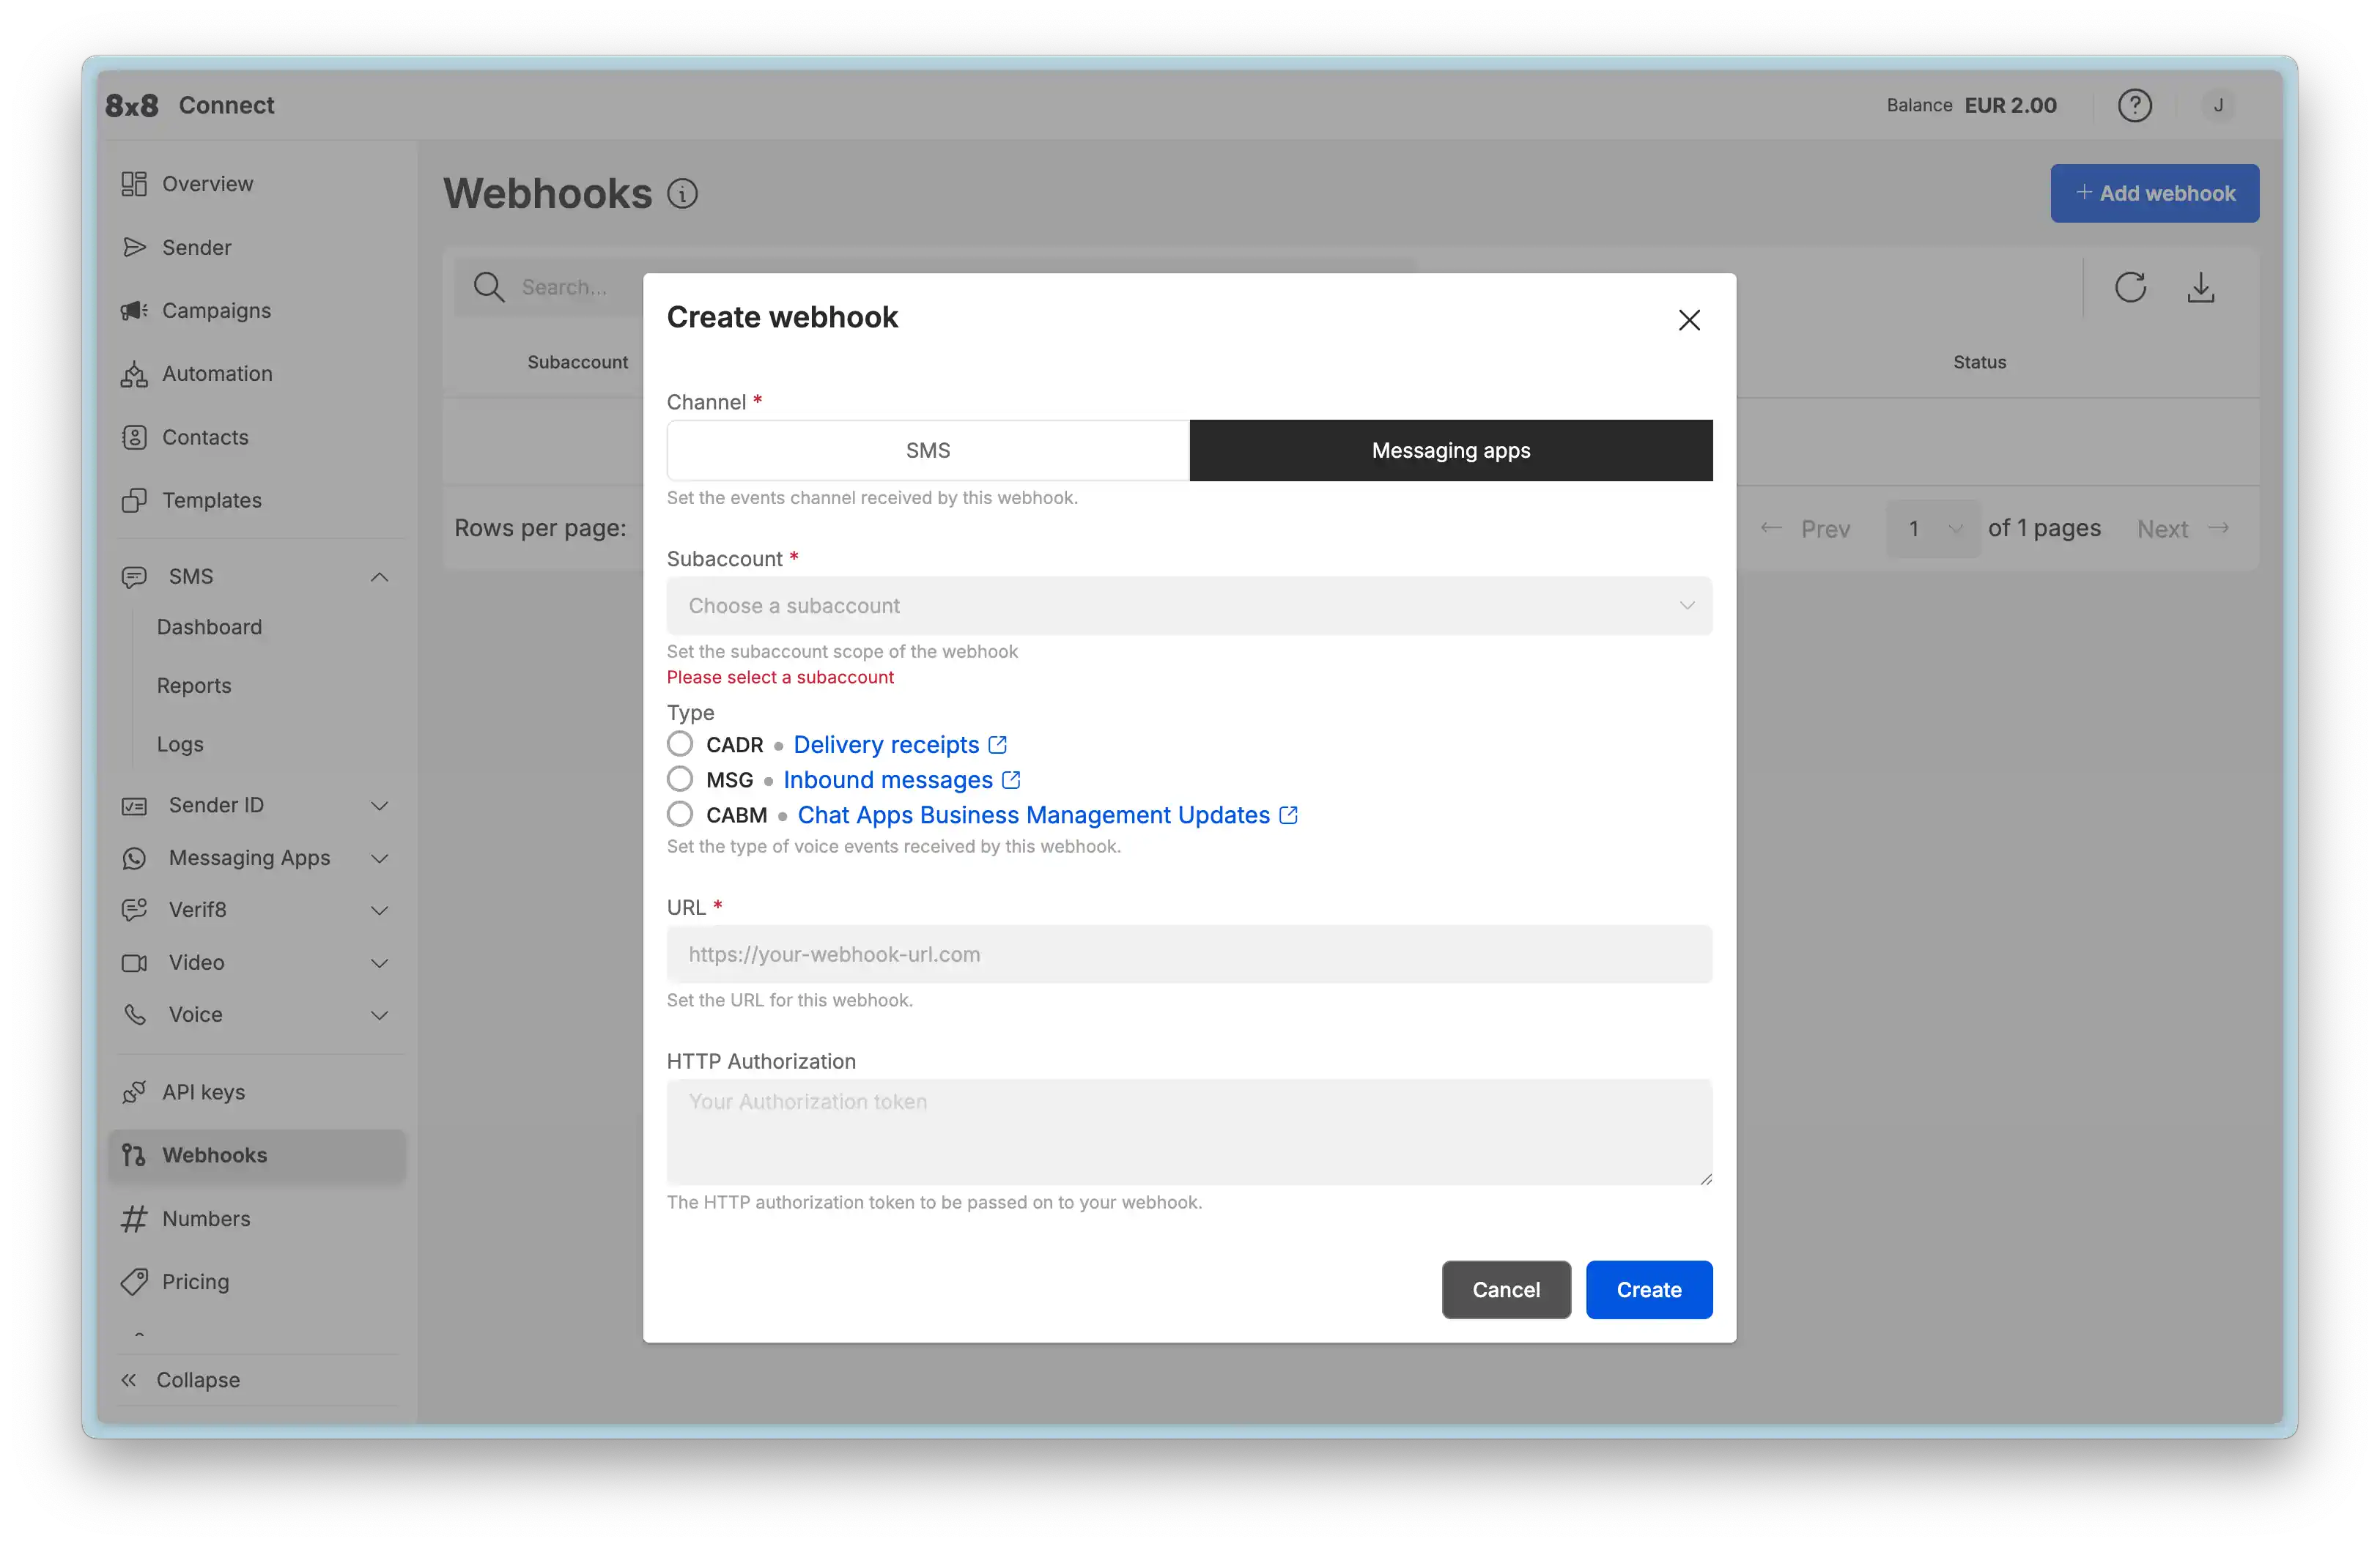Click the download export icon
This screenshot has width=2380, height=1547.
pyautogui.click(x=2201, y=287)
